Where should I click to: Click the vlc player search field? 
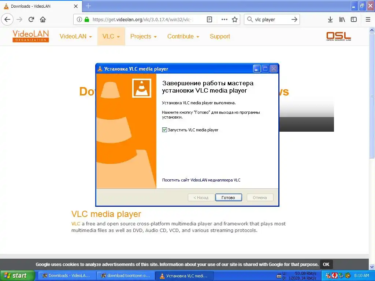click(271, 19)
